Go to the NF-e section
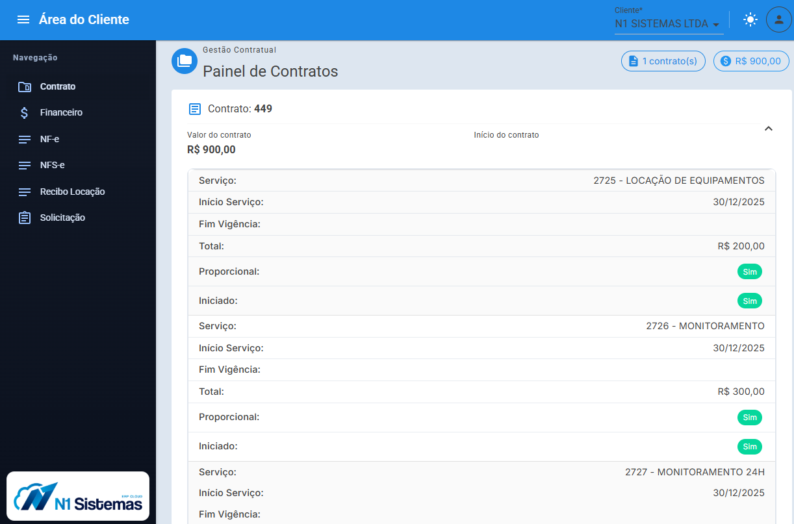Image resolution: width=794 pixels, height=524 pixels. tap(78, 139)
